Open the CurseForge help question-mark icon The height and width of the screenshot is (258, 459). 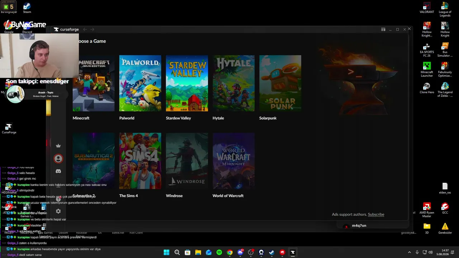pos(58,199)
